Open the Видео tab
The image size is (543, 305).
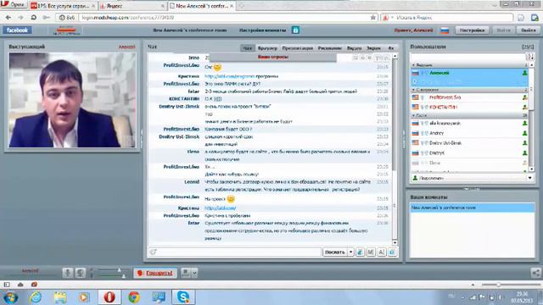[x=354, y=48]
